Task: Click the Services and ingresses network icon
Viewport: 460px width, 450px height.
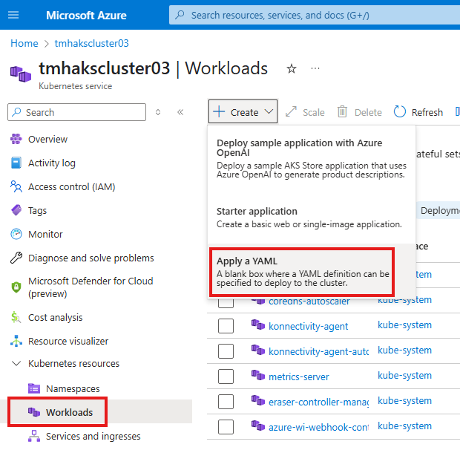Action: point(34,436)
